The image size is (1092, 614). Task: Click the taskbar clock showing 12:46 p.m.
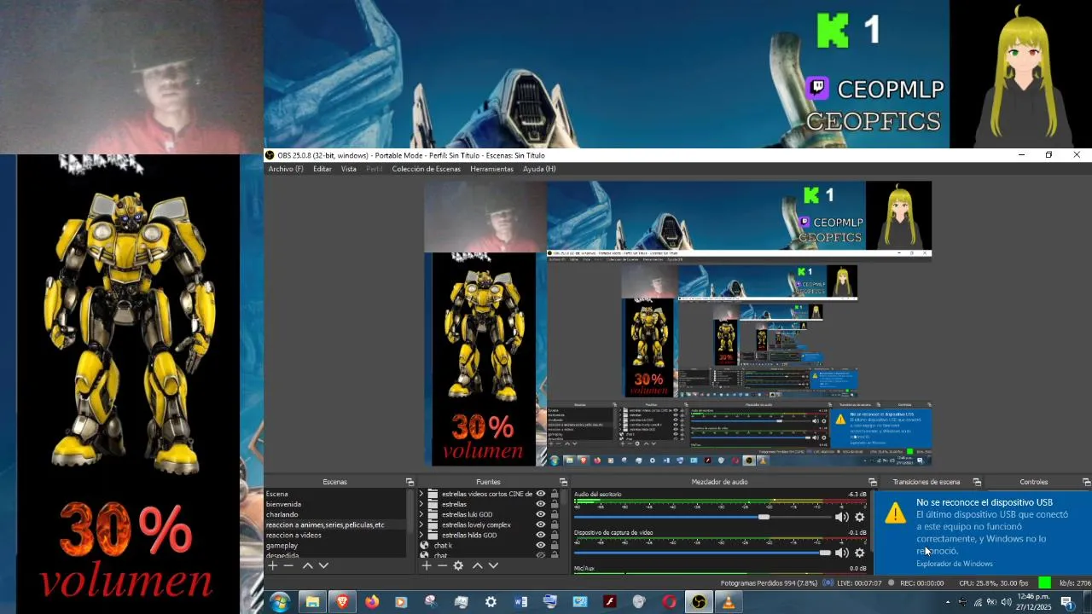click(x=1033, y=602)
